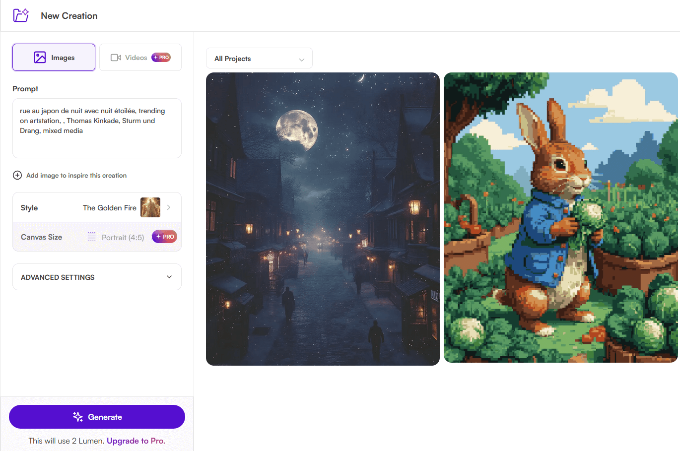
Task: Click the picture icon in Images tab
Action: pos(40,58)
